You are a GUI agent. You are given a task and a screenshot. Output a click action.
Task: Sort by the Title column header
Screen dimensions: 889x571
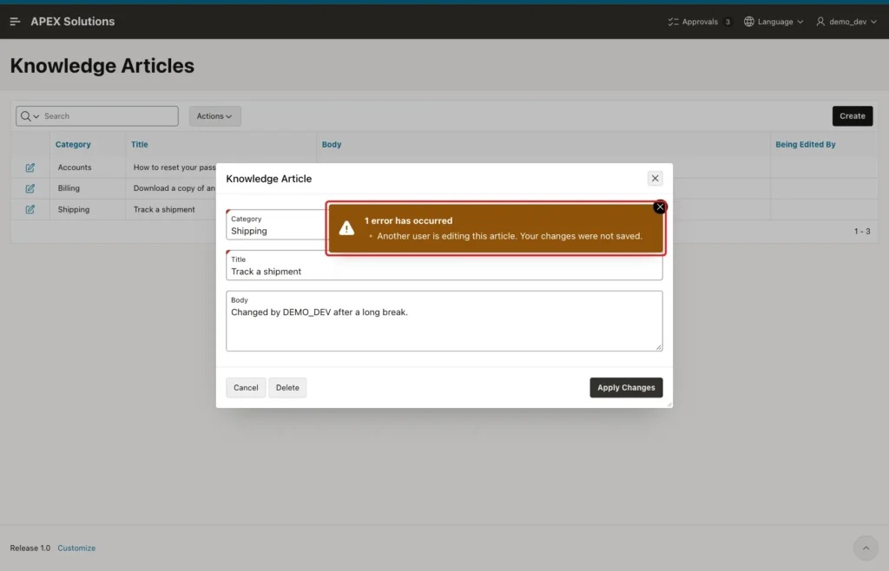point(140,144)
